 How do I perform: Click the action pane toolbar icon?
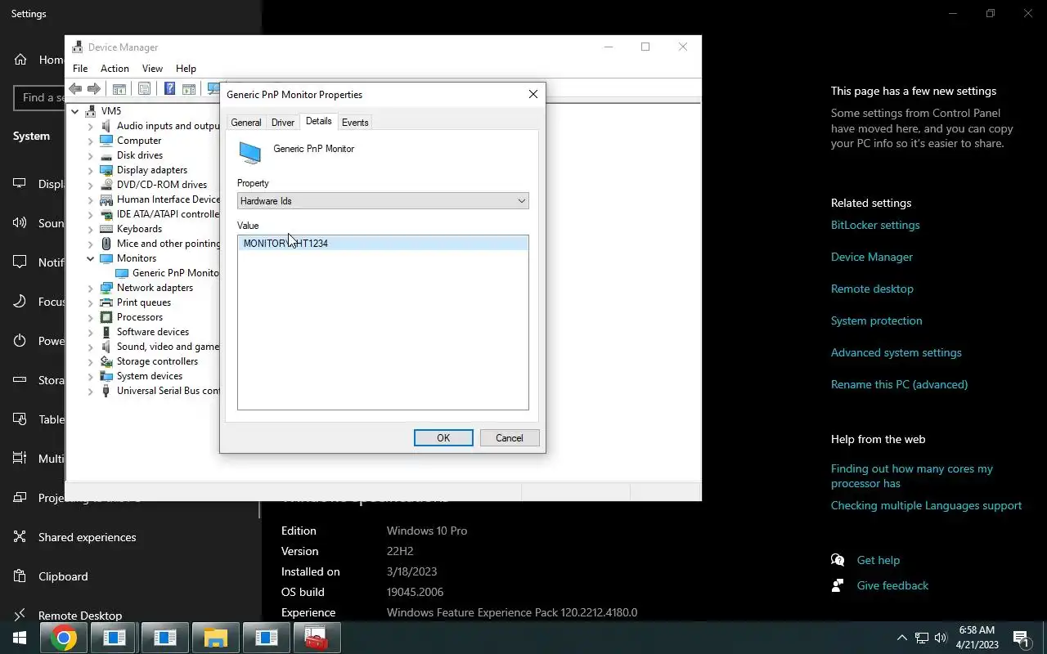click(x=189, y=88)
